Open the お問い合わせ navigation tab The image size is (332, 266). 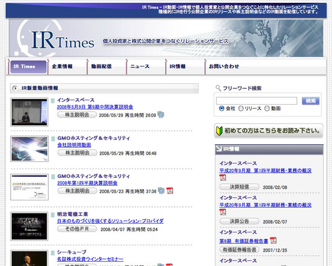(224, 67)
